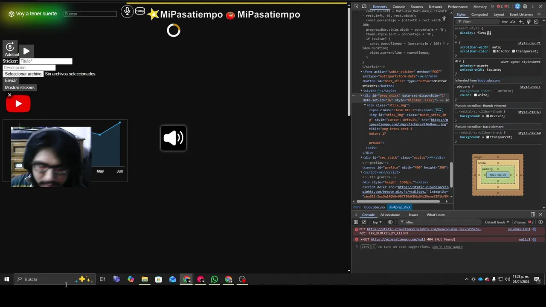The image size is (546, 307).
Task: Open What's new drawer tab
Action: (436, 214)
